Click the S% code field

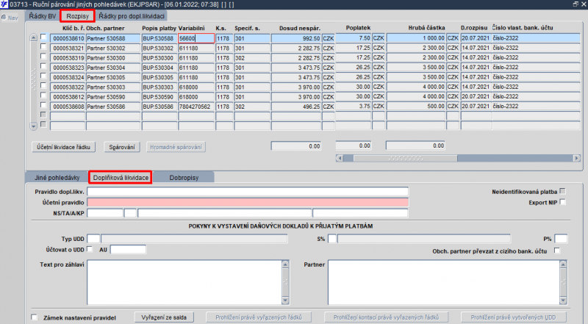pyautogui.click(x=332, y=239)
